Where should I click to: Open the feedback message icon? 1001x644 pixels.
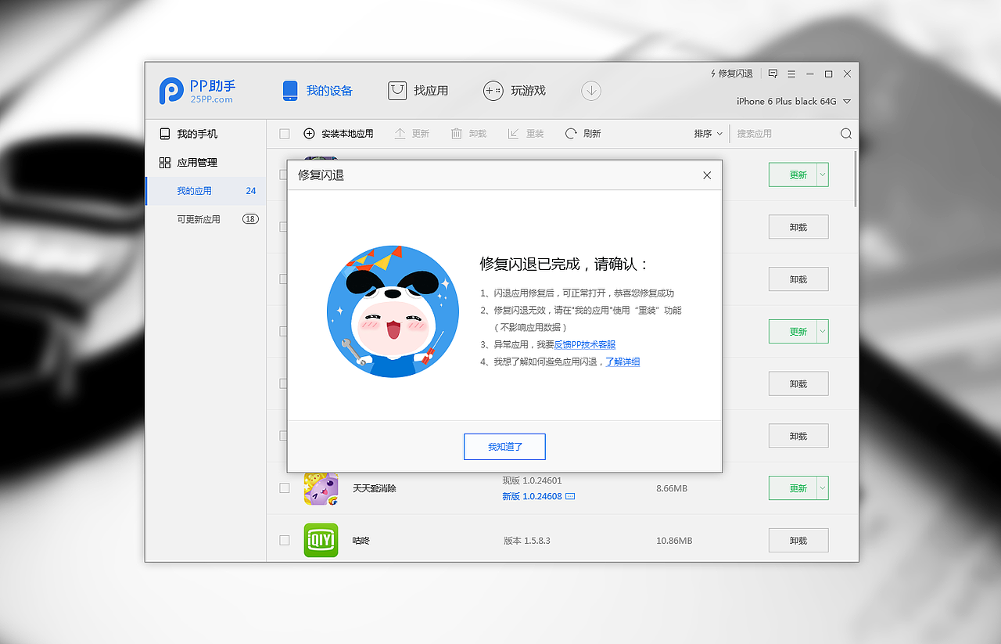click(x=773, y=73)
